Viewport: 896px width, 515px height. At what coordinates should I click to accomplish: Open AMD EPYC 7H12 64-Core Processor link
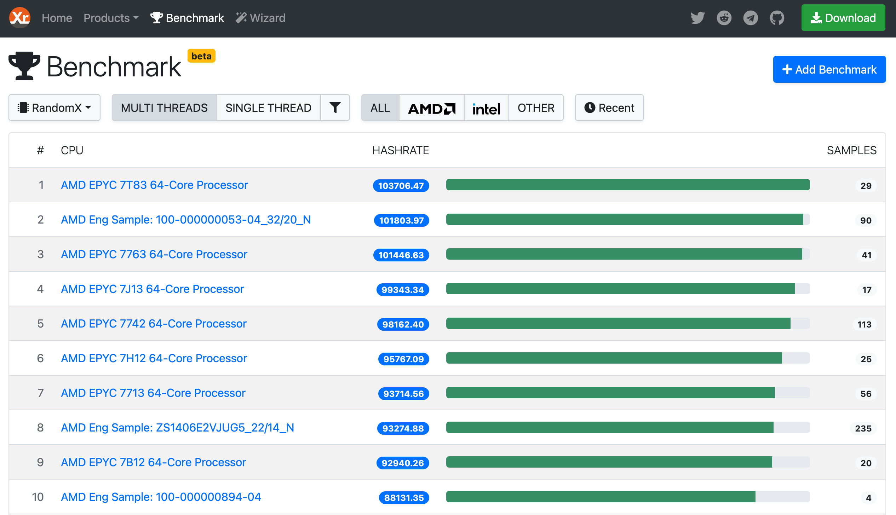tap(154, 358)
